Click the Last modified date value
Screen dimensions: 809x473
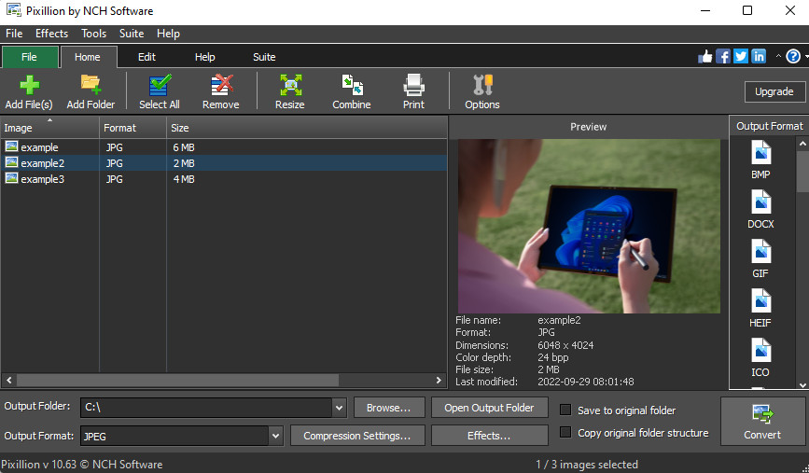586,382
